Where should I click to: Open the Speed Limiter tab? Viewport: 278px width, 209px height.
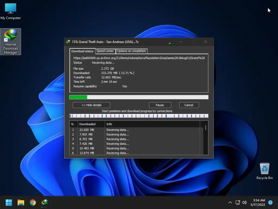(x=105, y=51)
